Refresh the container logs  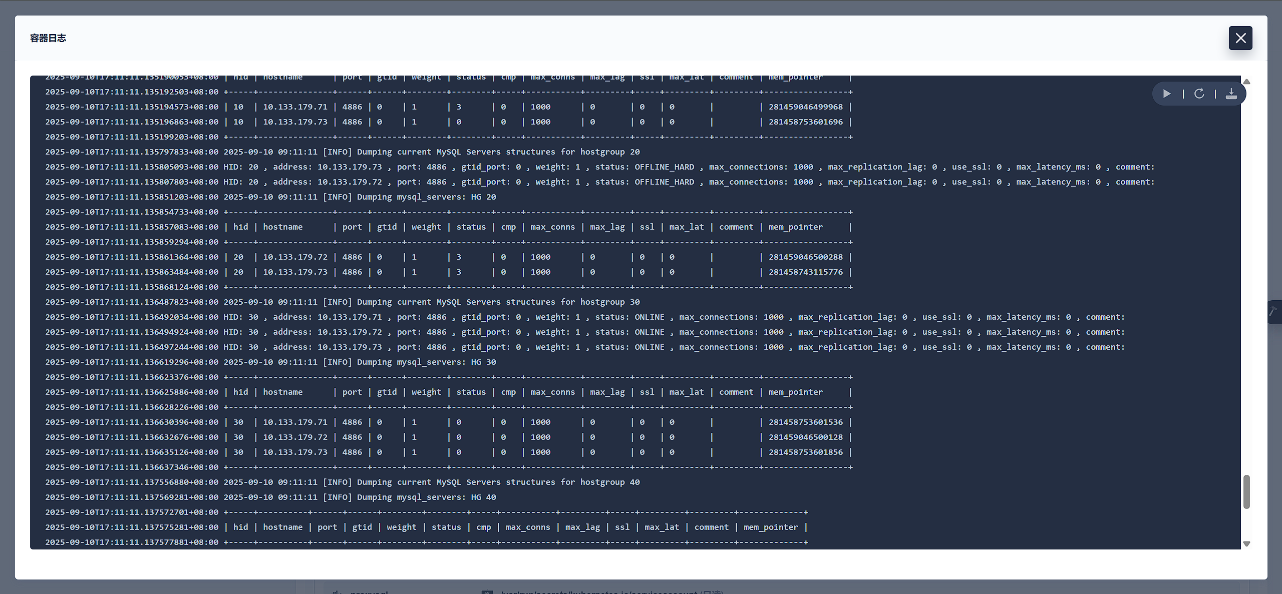1199,94
